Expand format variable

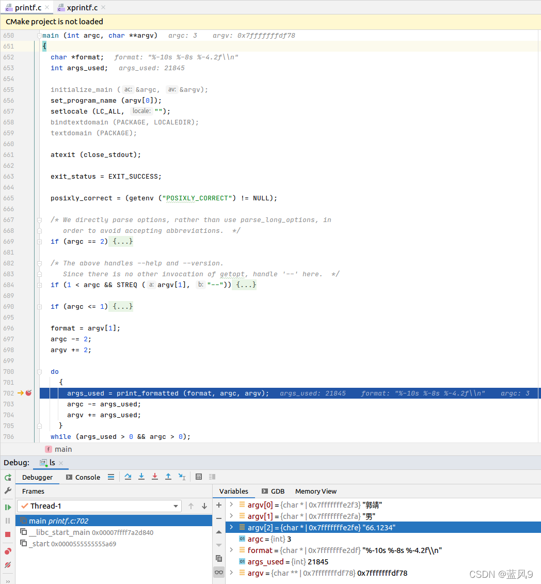tap(231, 550)
